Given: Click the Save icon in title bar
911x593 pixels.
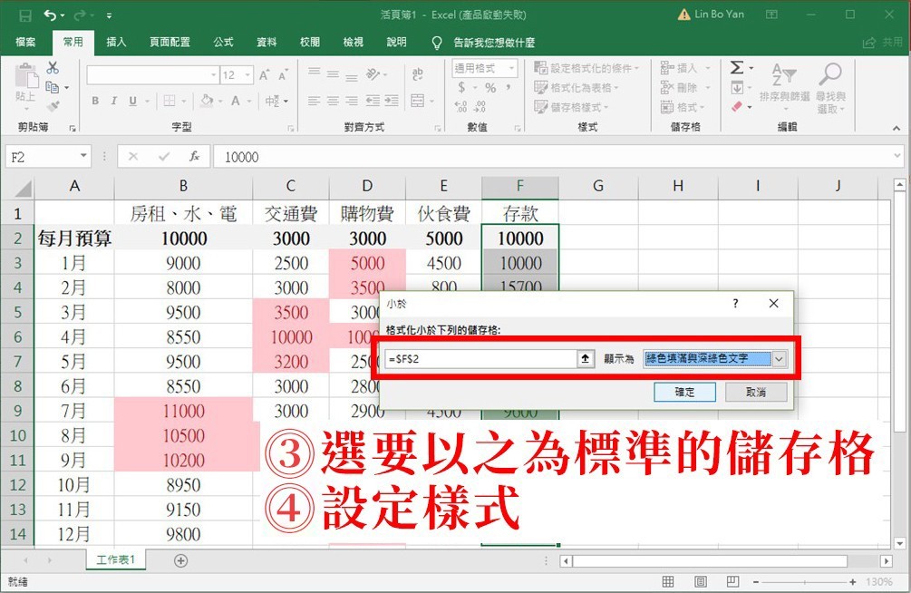Looking at the screenshot, I should point(25,15).
